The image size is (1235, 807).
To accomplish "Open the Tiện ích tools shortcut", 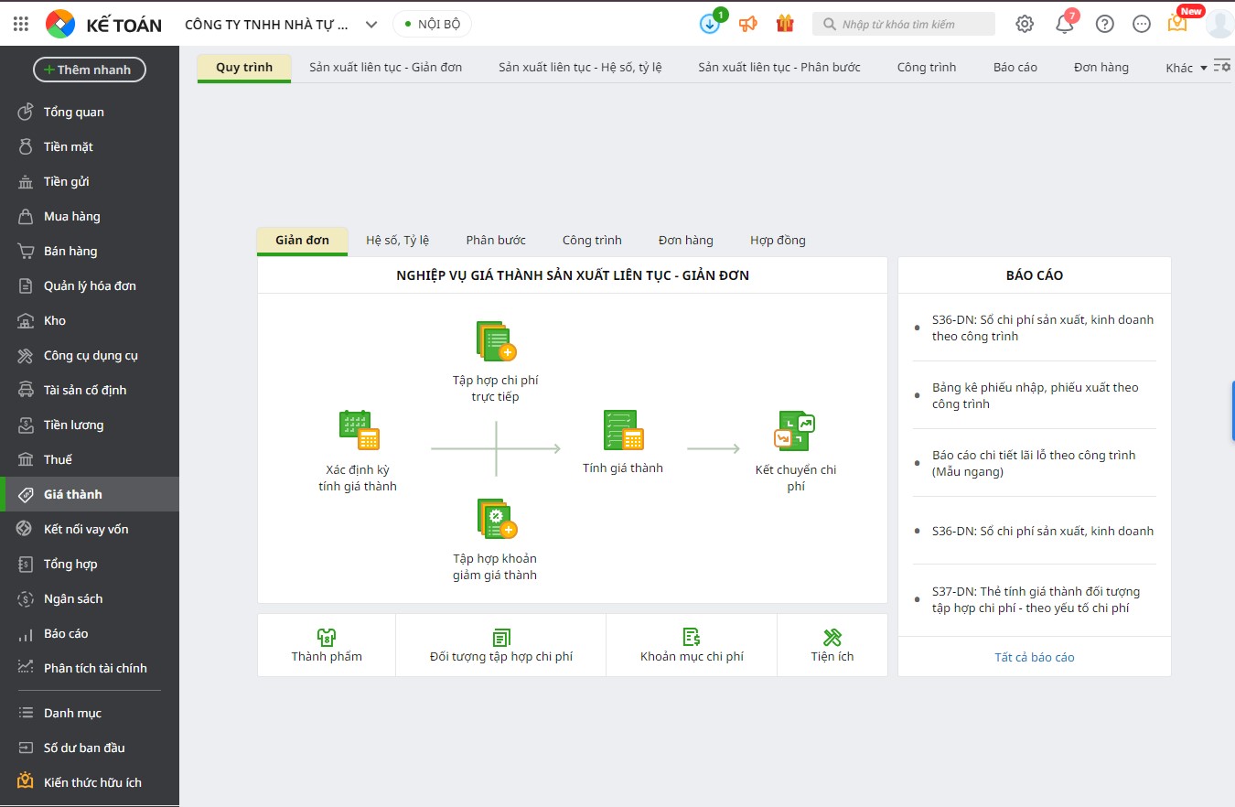I will (832, 645).
